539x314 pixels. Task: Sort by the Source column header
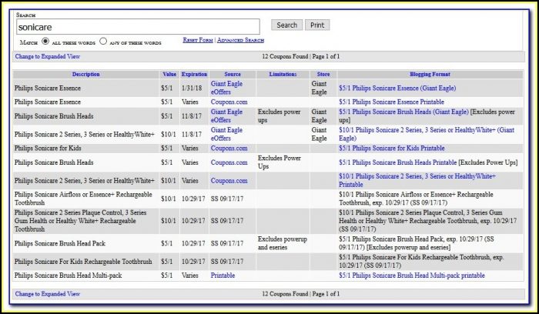click(232, 74)
